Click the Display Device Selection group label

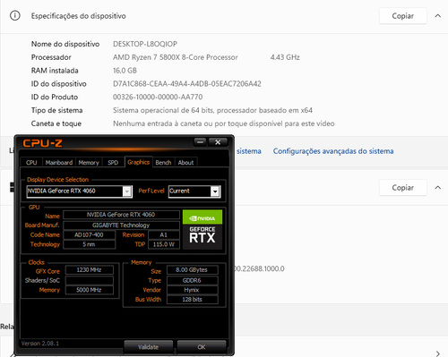[x=57, y=180]
